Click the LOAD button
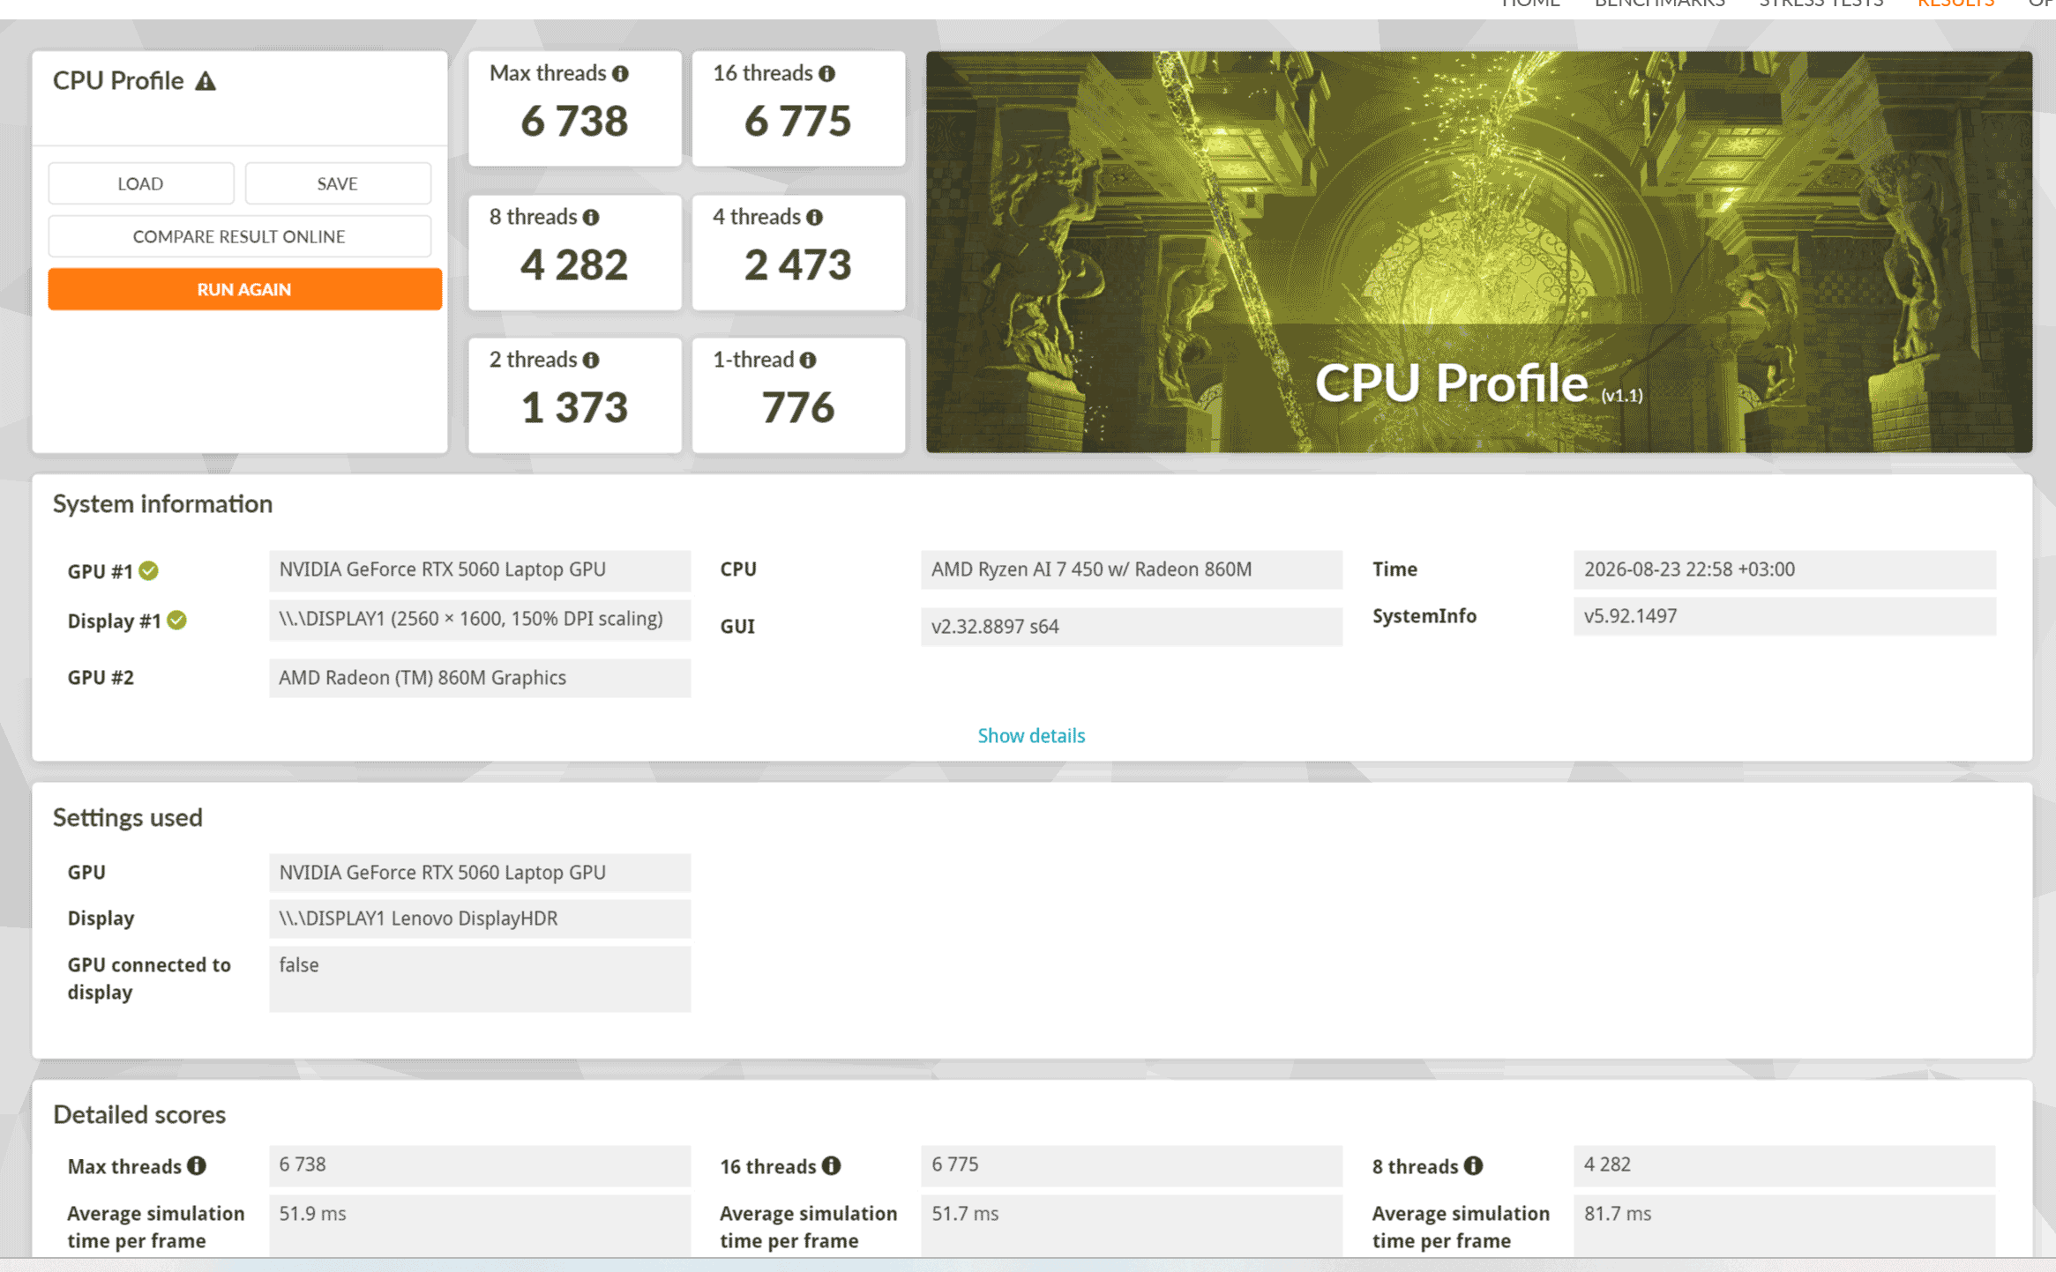Image resolution: width=2056 pixels, height=1272 pixels. 141,183
